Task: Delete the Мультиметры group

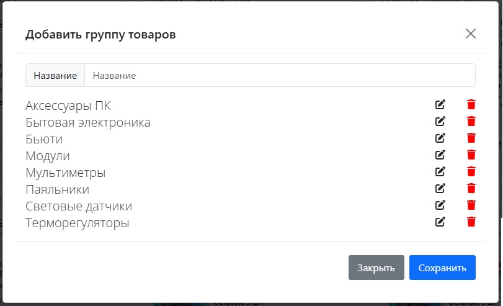Action: point(471,171)
